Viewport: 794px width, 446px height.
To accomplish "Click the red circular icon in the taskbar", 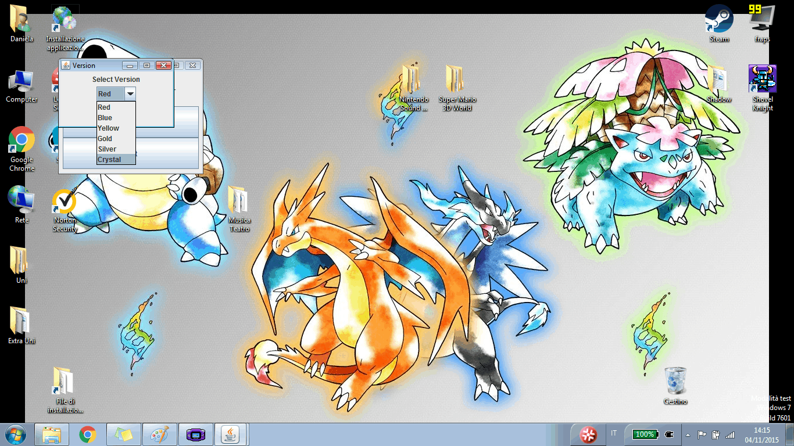I will pos(588,434).
